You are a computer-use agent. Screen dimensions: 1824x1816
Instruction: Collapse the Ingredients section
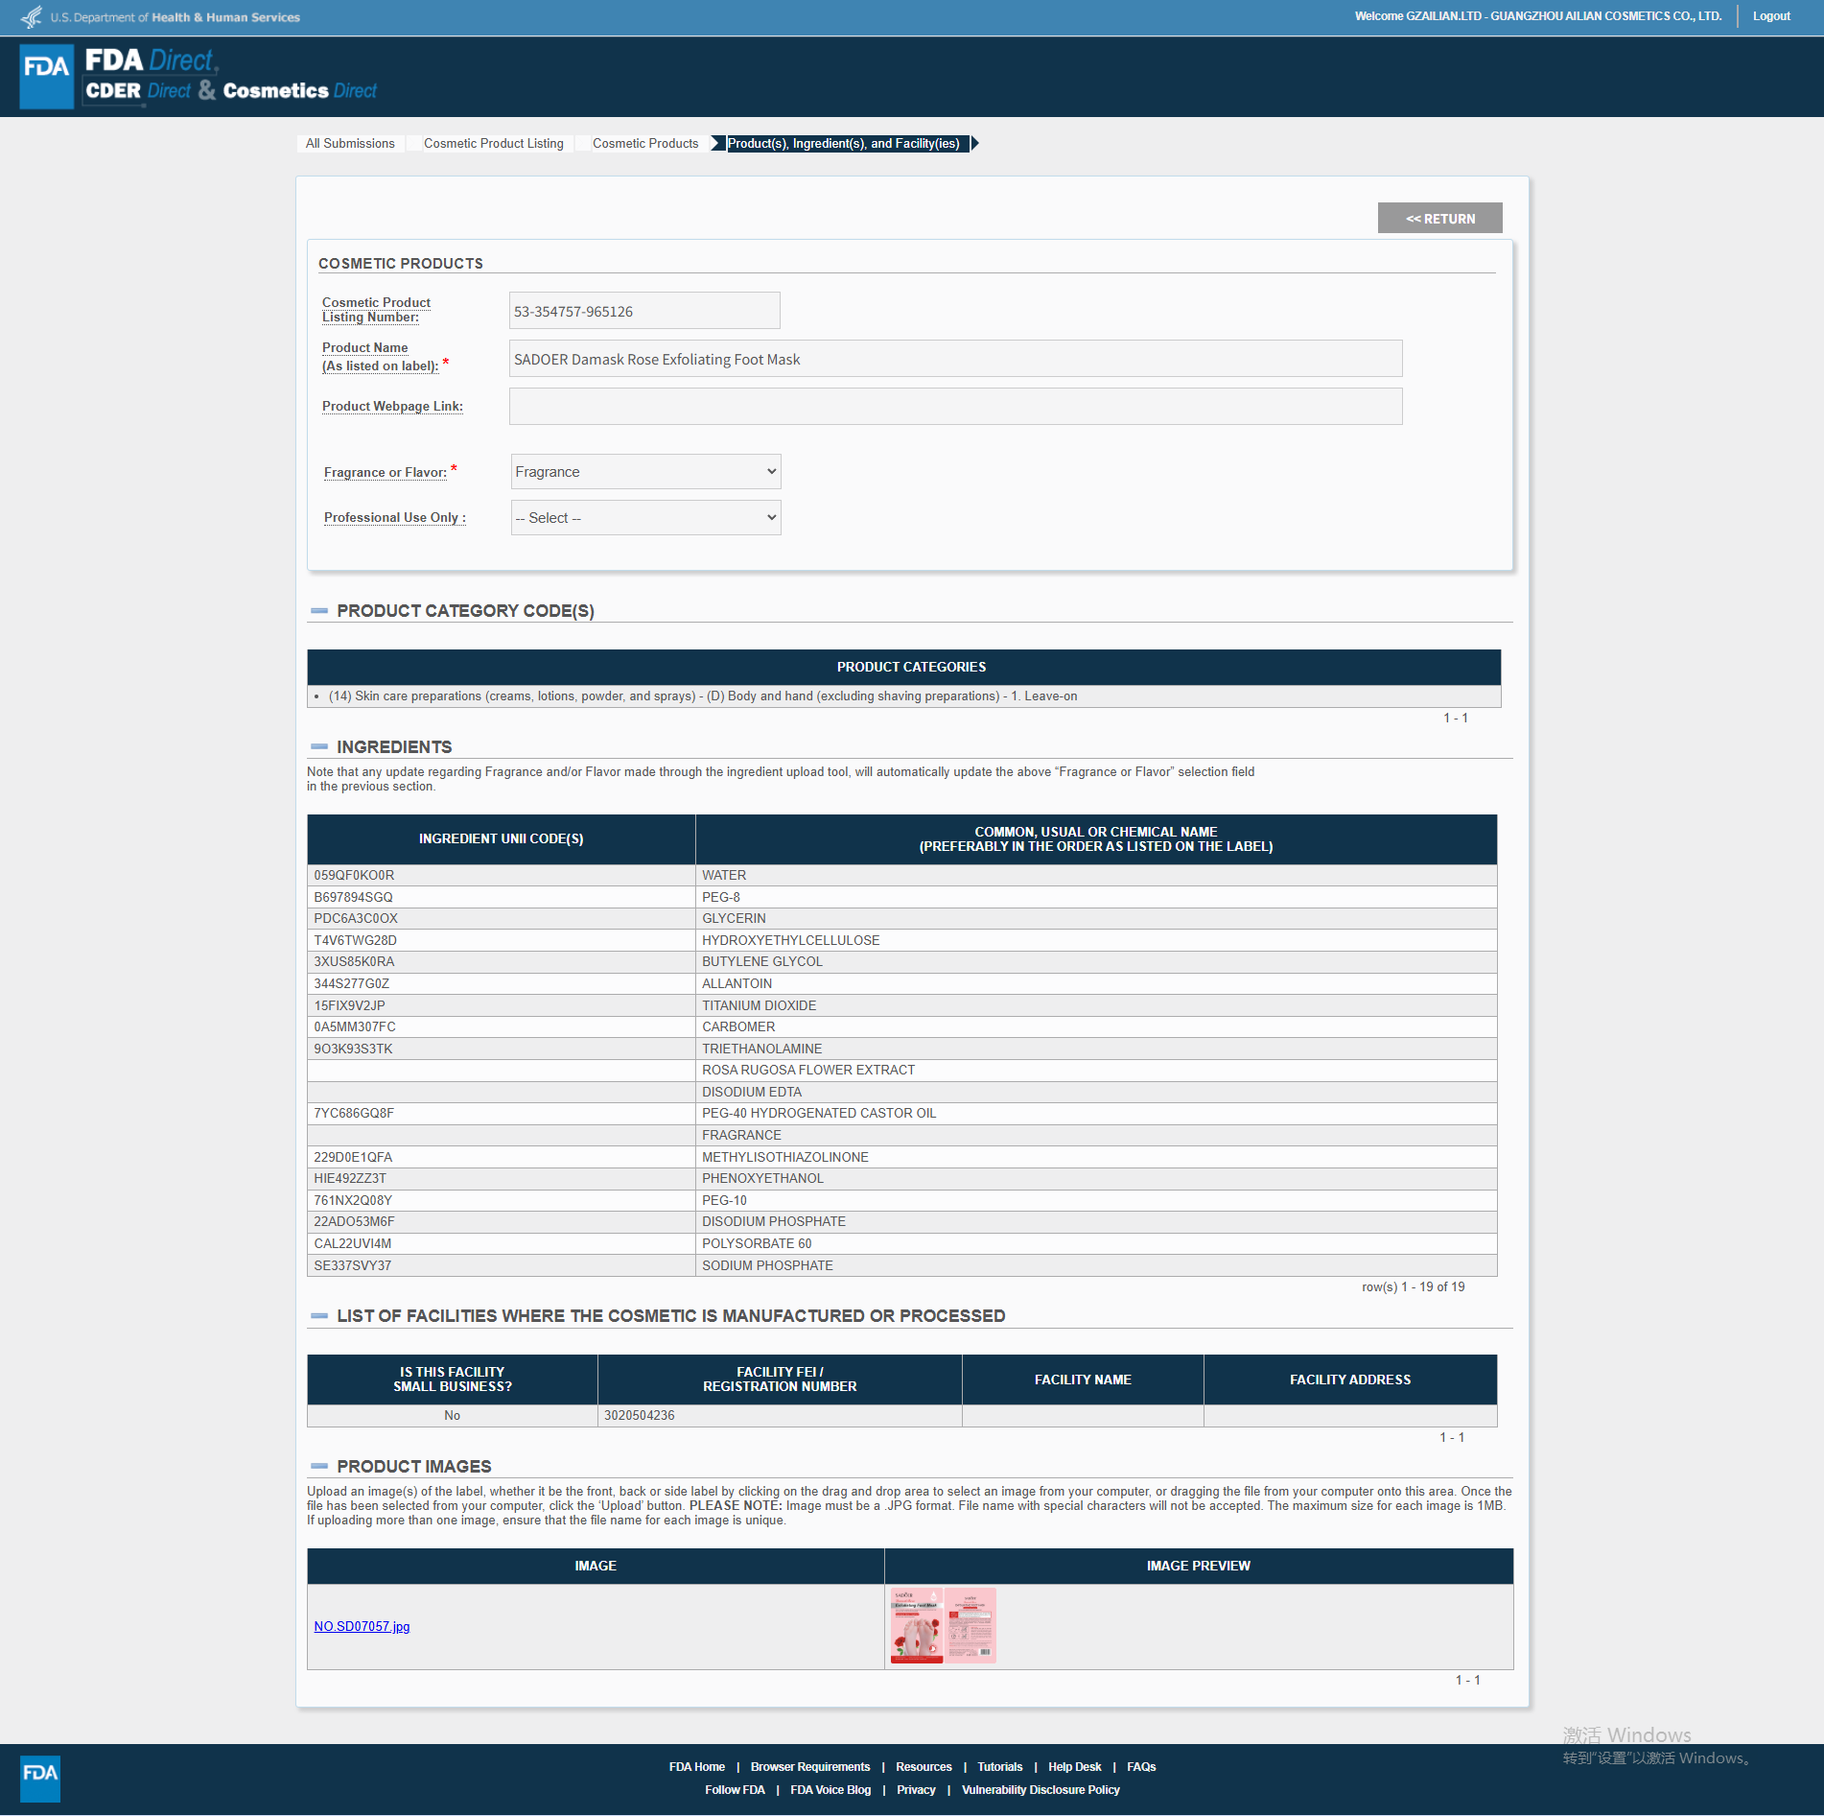click(319, 747)
